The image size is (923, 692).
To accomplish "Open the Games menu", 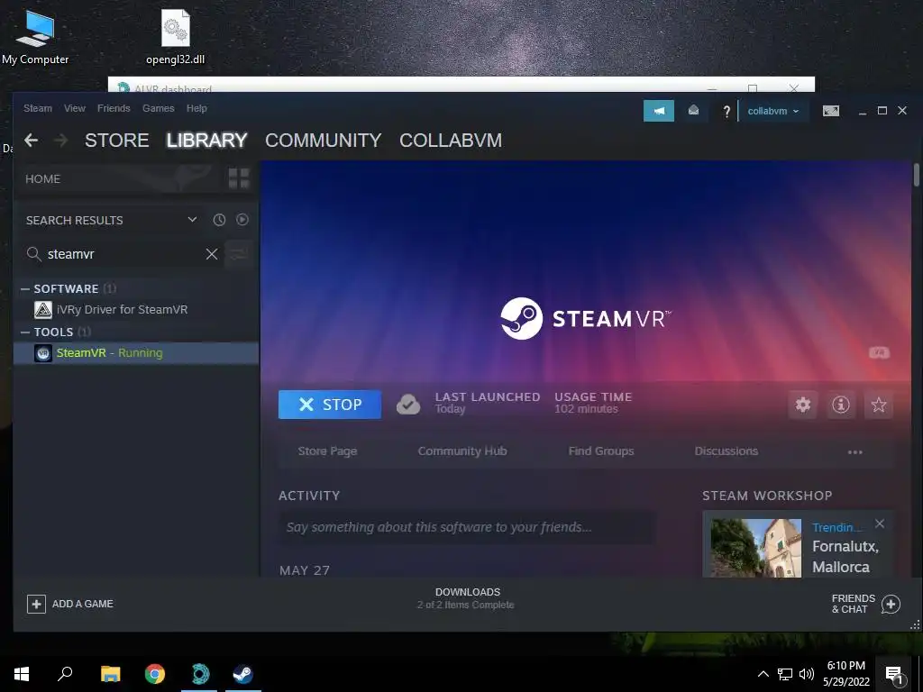I will (x=159, y=108).
